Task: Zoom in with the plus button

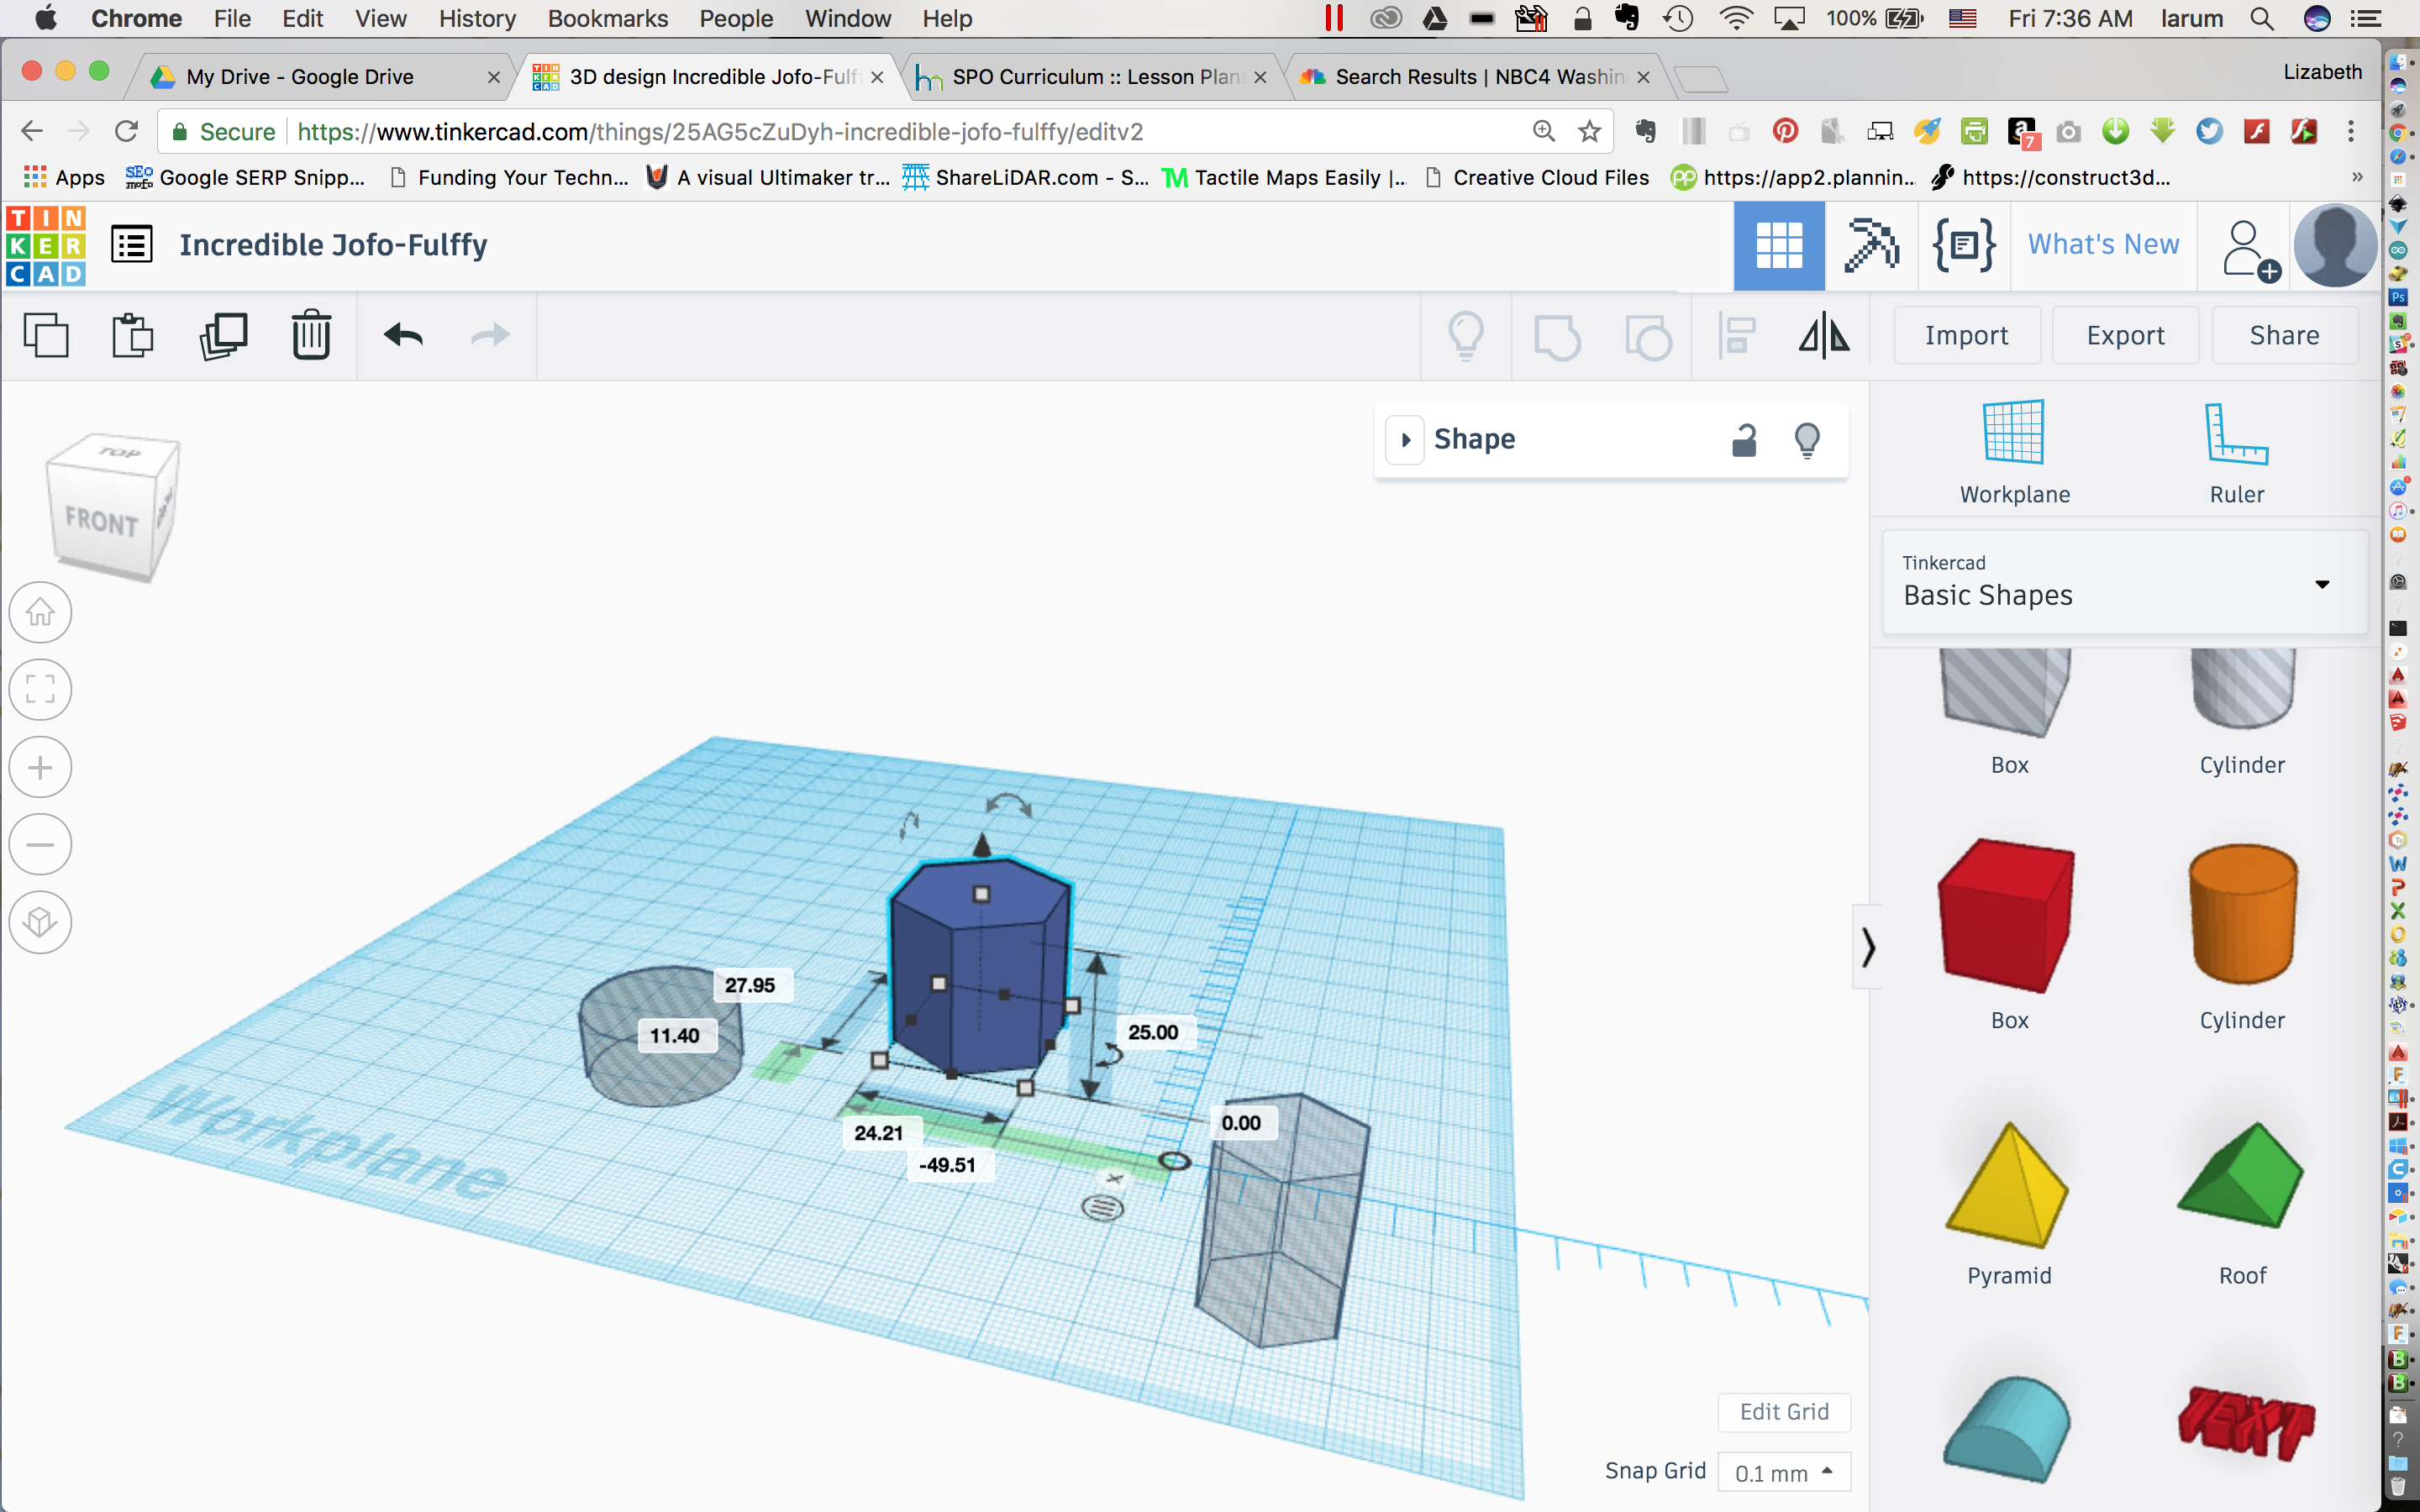Action: [x=40, y=767]
